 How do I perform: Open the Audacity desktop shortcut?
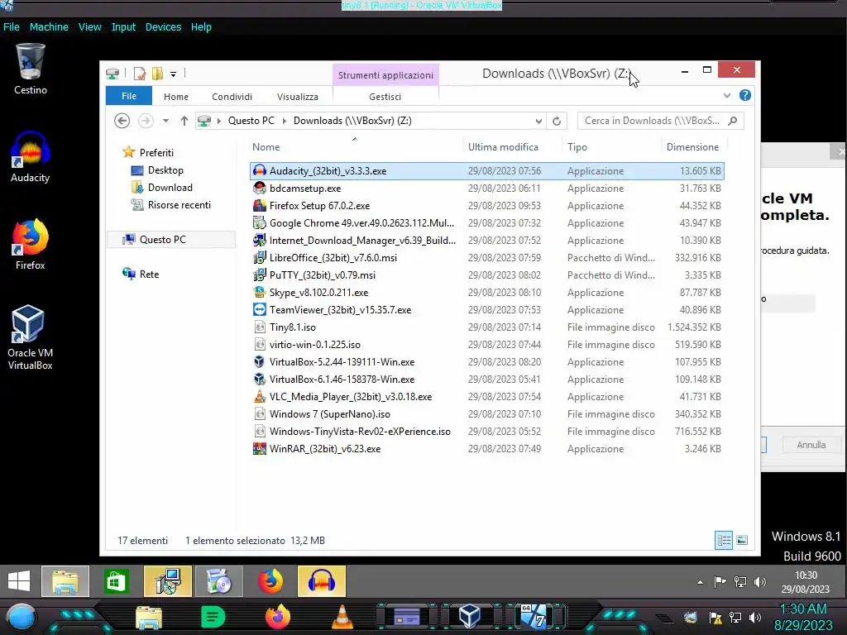click(31, 156)
